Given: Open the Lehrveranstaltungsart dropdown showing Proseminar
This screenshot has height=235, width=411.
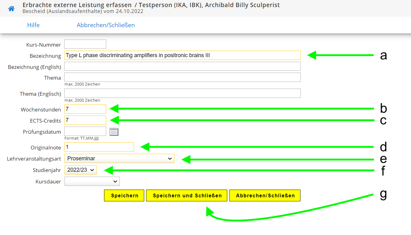Looking at the screenshot, I should [120, 158].
